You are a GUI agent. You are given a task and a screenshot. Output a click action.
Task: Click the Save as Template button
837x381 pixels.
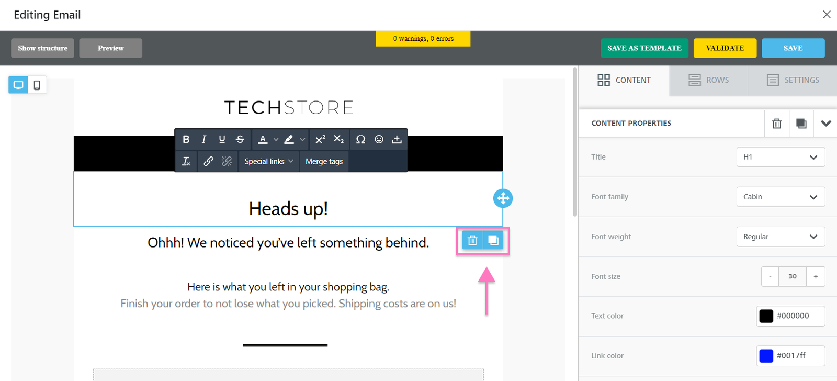coord(644,48)
